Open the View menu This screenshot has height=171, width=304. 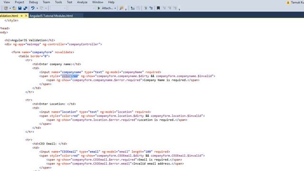7,2
